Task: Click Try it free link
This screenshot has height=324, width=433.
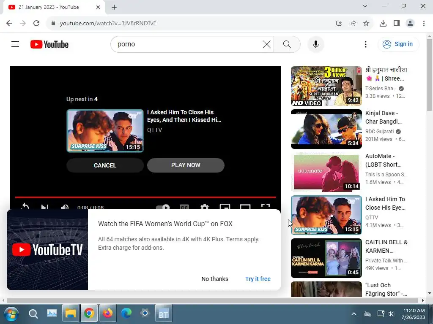Action: (x=258, y=279)
